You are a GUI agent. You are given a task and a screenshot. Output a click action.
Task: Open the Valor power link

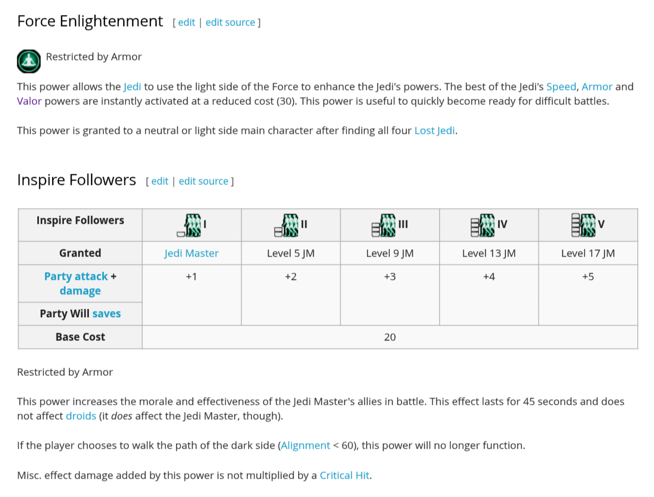pyautogui.click(x=29, y=102)
